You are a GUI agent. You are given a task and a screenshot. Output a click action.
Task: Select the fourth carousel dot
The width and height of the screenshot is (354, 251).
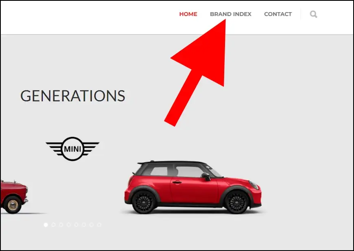69,225
